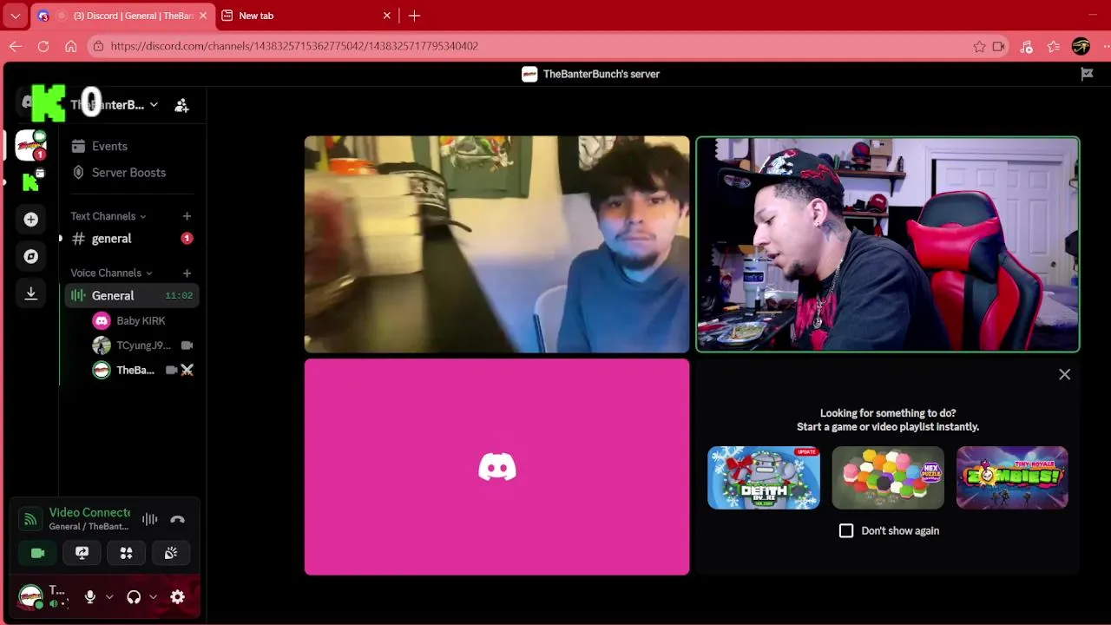Go to browser home page icon
The width and height of the screenshot is (1111, 625).
click(71, 46)
